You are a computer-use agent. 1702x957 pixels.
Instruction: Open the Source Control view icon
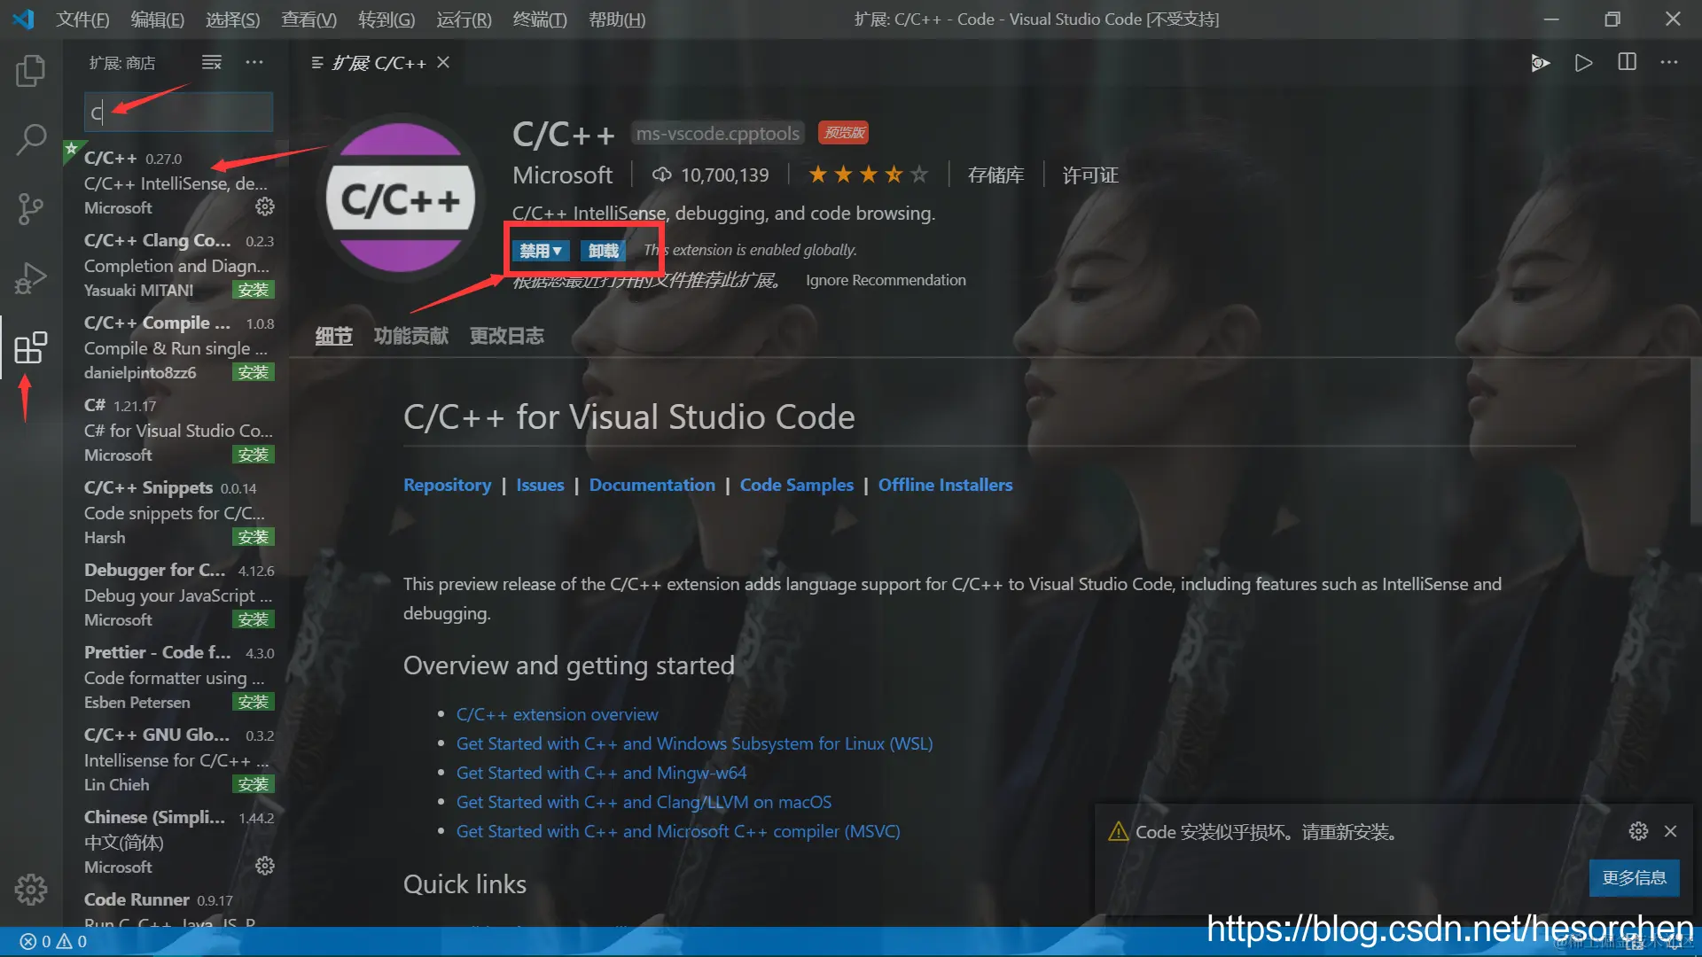point(30,208)
